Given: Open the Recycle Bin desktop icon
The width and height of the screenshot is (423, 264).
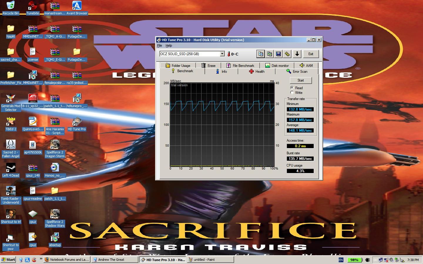Looking at the screenshot, I should [x=11, y=8].
